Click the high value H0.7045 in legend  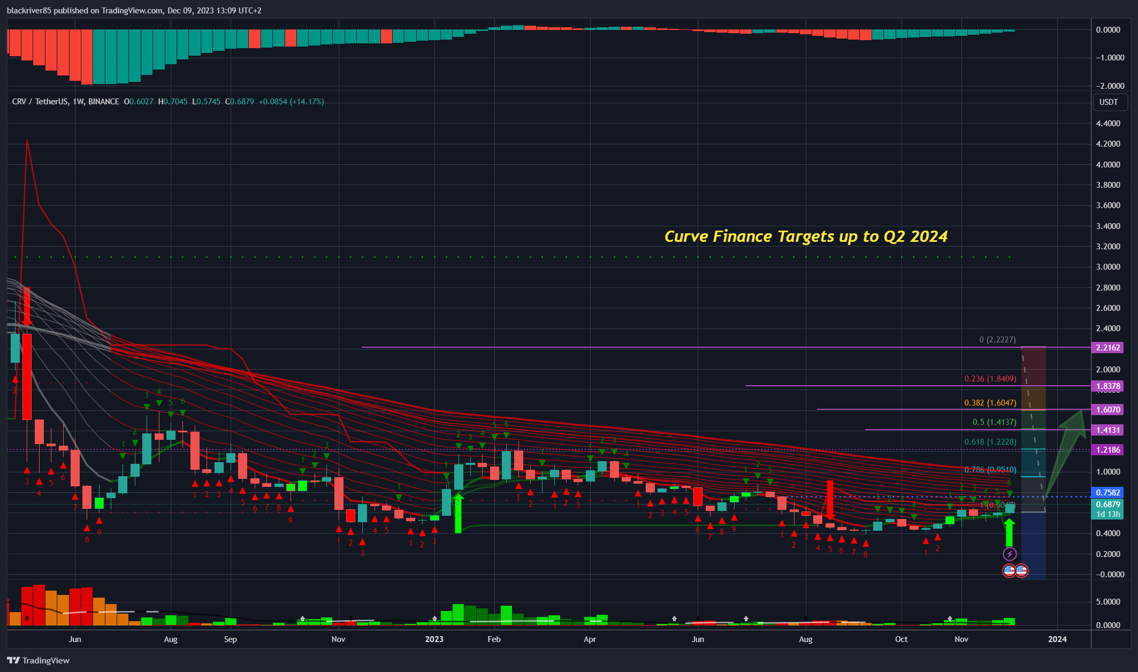(x=173, y=102)
